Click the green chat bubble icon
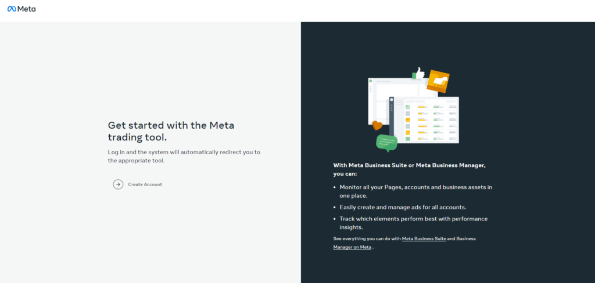The height and width of the screenshot is (283, 595). click(x=386, y=141)
